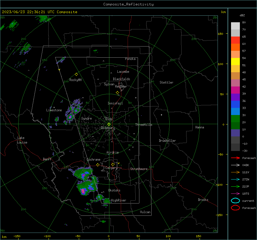Click the Banff label
The width and height of the screenshot is (257, 240).
47,159
